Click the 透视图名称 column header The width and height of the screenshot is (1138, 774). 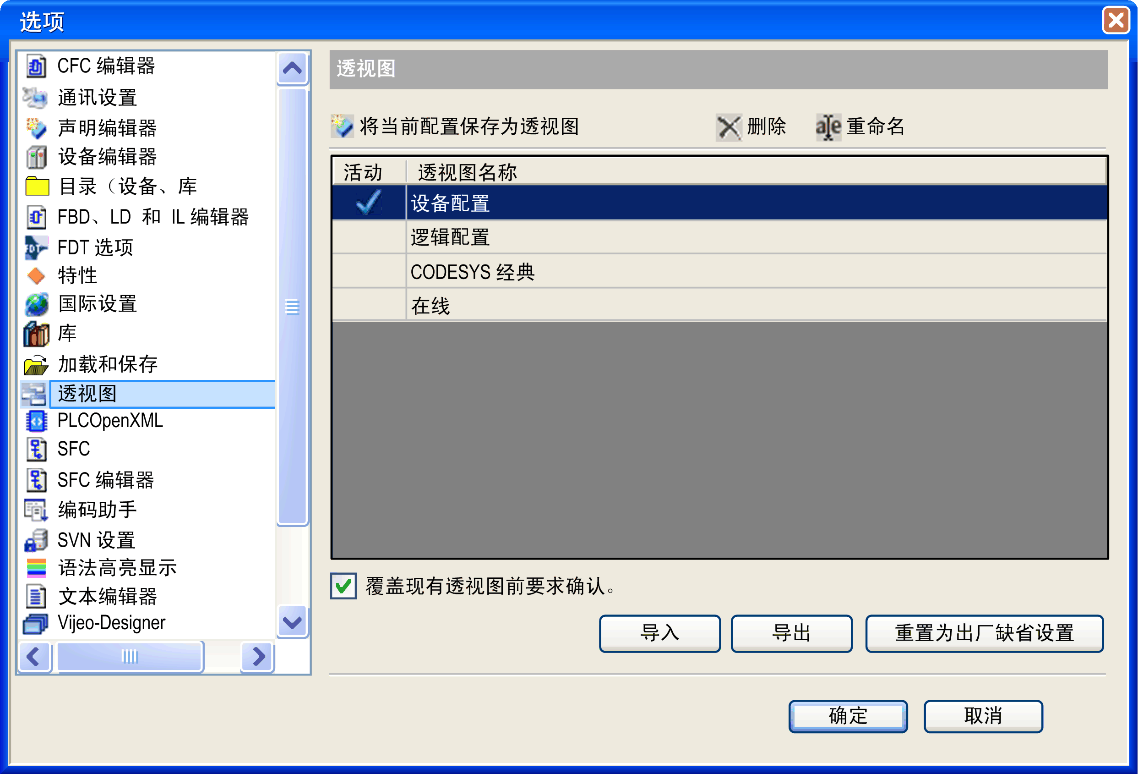[757, 172]
